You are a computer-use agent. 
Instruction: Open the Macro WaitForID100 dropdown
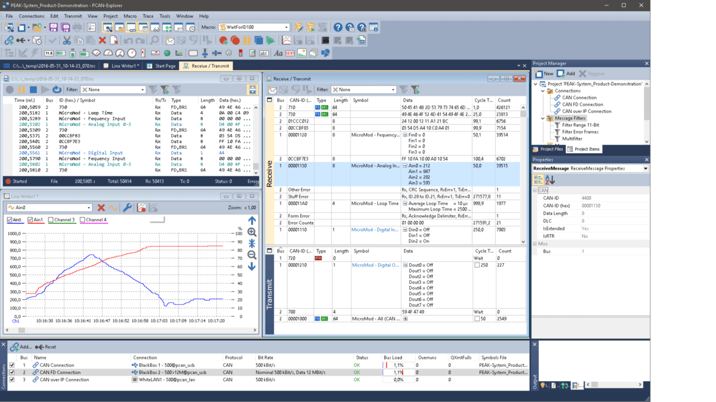click(286, 27)
